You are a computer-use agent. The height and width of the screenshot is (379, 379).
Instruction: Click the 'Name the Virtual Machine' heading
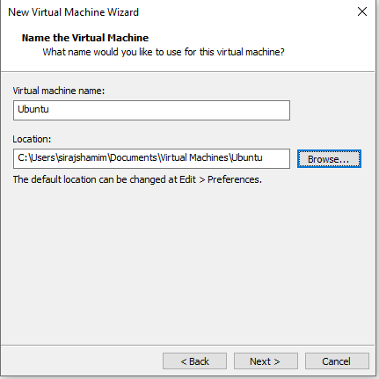click(85, 38)
